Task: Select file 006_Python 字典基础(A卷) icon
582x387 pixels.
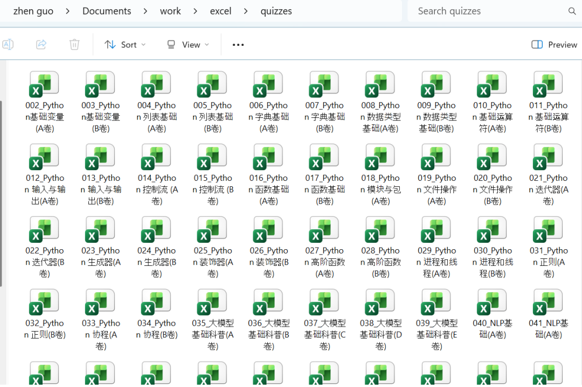Action: (x=268, y=85)
